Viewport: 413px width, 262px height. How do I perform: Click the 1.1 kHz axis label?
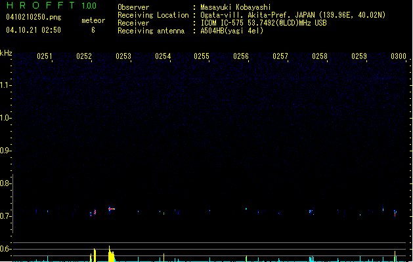pos(5,85)
